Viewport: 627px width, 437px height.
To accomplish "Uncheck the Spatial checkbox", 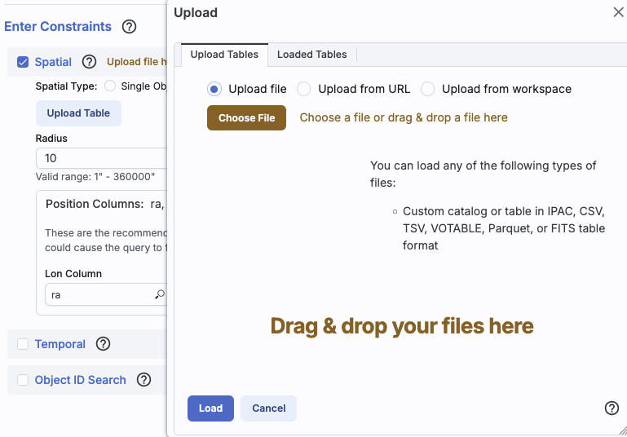I will coord(23,62).
